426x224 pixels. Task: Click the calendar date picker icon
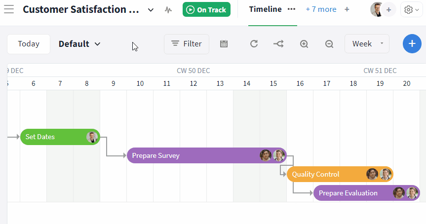point(224,44)
